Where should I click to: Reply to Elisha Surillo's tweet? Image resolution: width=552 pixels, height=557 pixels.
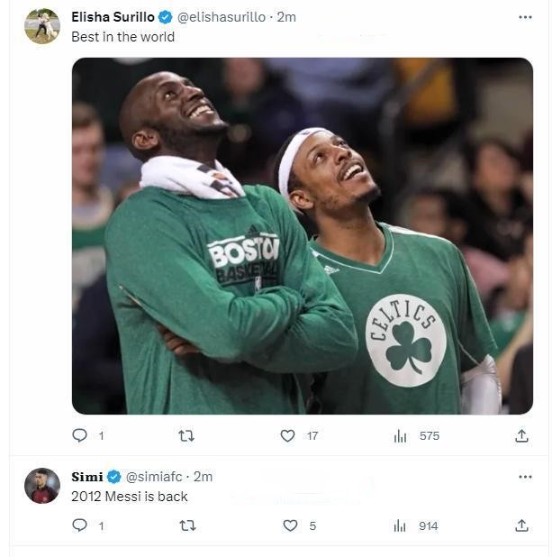tap(80, 435)
